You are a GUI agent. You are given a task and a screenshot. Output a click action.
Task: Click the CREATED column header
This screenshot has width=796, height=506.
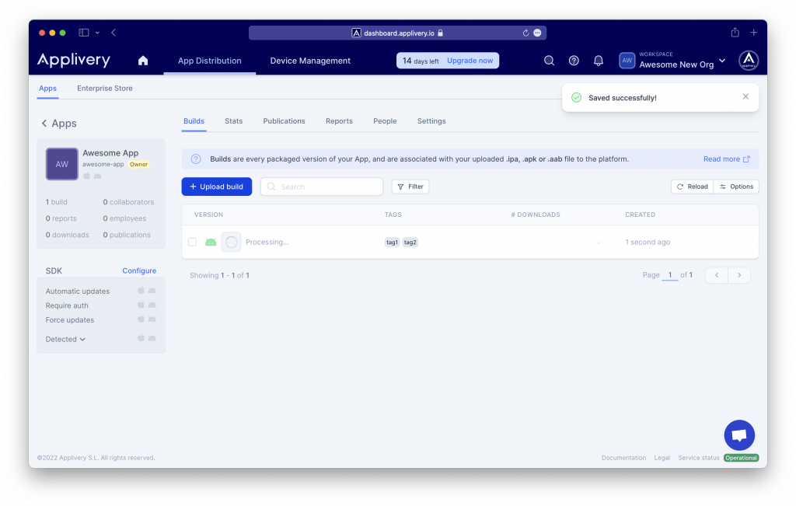click(x=641, y=215)
